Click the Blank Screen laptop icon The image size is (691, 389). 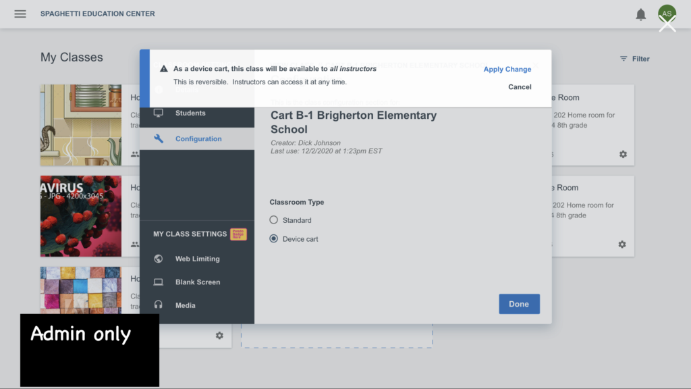(159, 282)
